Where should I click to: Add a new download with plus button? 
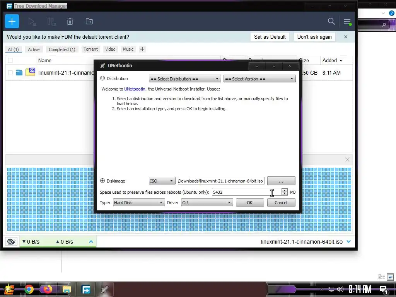click(12, 21)
